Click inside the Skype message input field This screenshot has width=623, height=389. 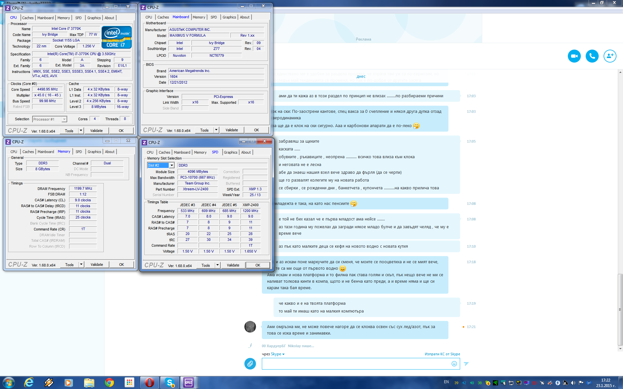click(356, 364)
